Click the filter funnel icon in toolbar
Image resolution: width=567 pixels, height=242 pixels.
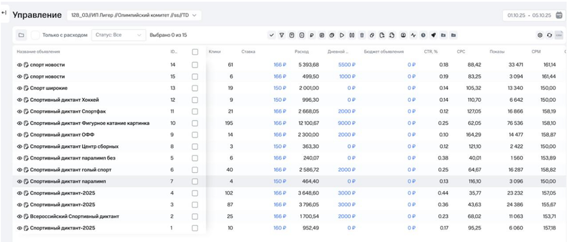coord(282,35)
